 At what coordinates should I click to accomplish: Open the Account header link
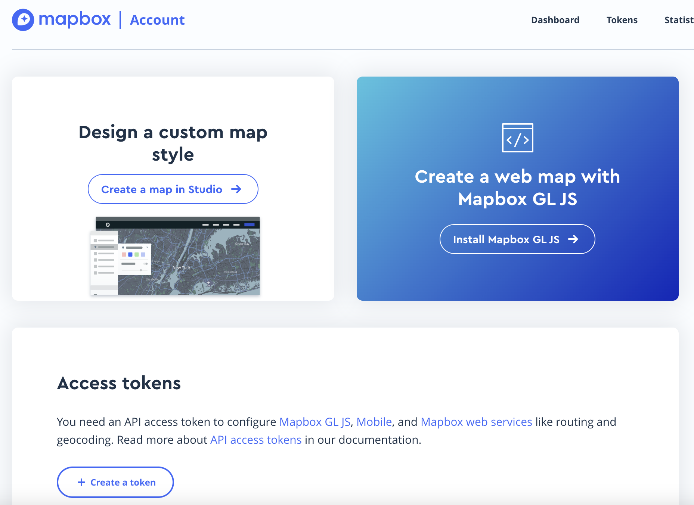click(157, 20)
